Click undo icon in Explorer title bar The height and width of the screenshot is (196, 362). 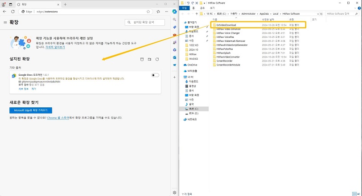click(188, 3)
